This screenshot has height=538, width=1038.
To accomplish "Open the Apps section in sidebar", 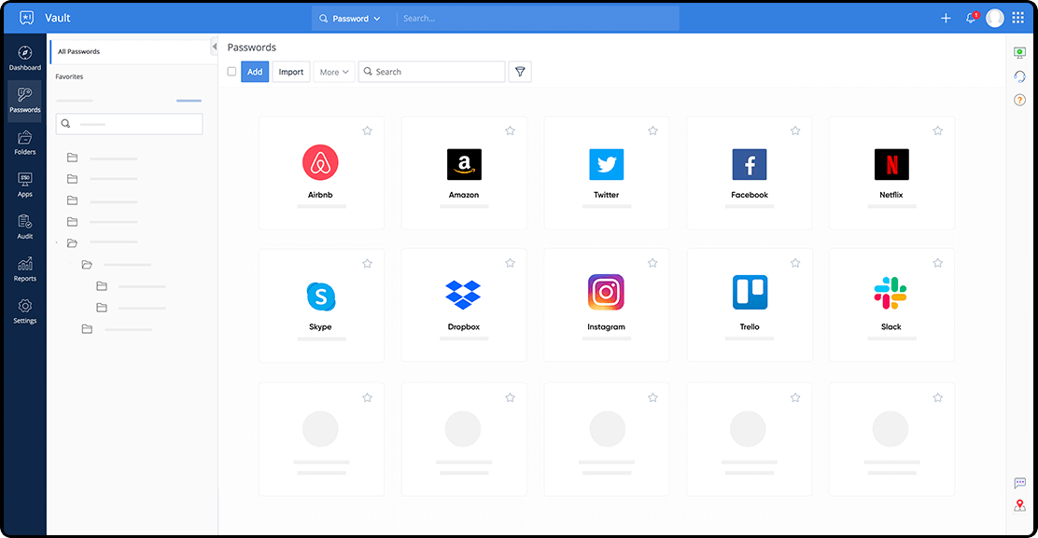I will pos(25,185).
